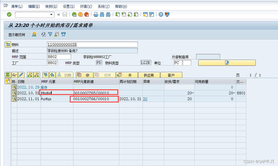Click the Find Next binoculars icon

coord(108,14)
